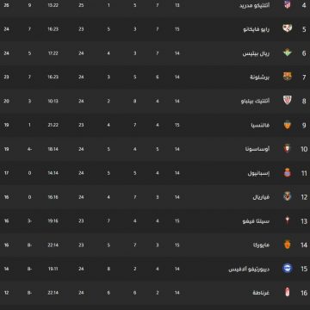Click the Espanyol club crest

click(x=288, y=173)
